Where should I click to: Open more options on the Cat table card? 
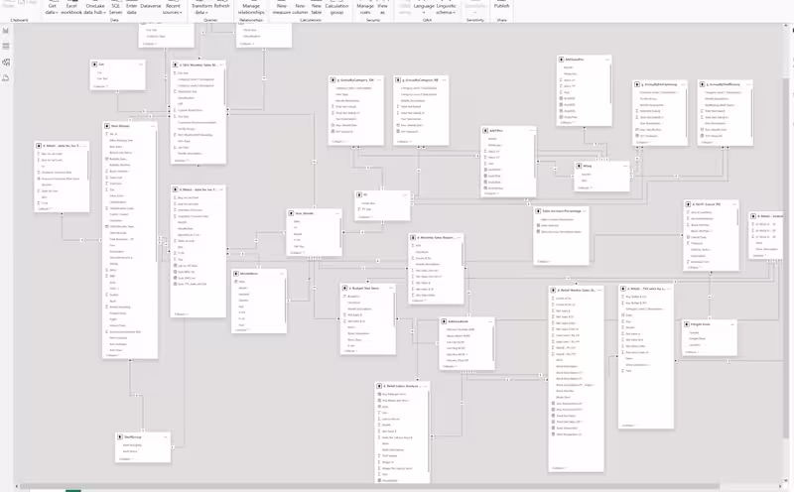click(x=141, y=64)
